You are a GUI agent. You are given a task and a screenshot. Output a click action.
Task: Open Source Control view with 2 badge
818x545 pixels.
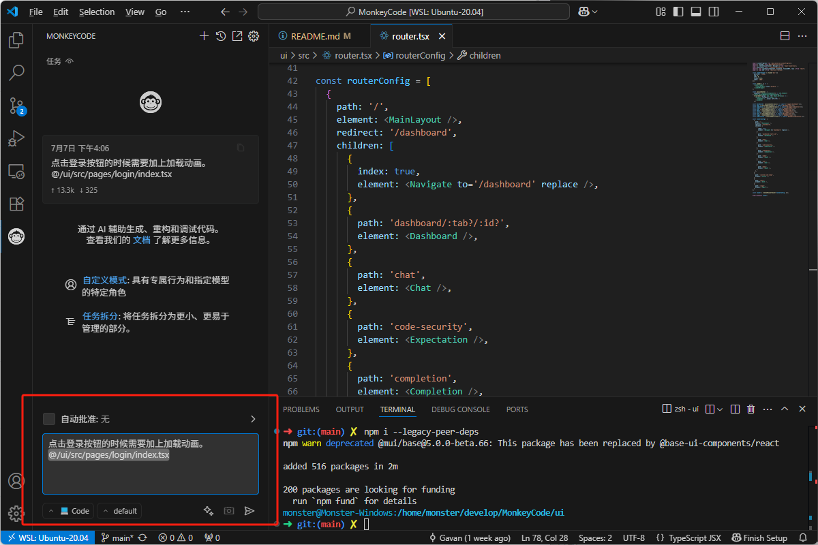[16, 105]
